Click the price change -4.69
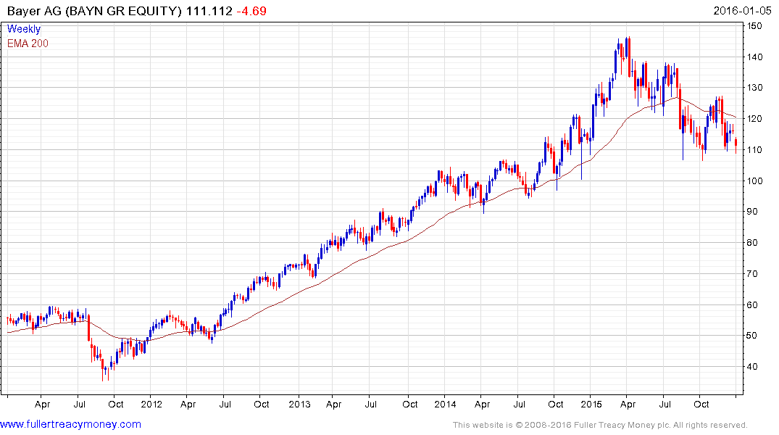The image size is (779, 435). [x=251, y=11]
